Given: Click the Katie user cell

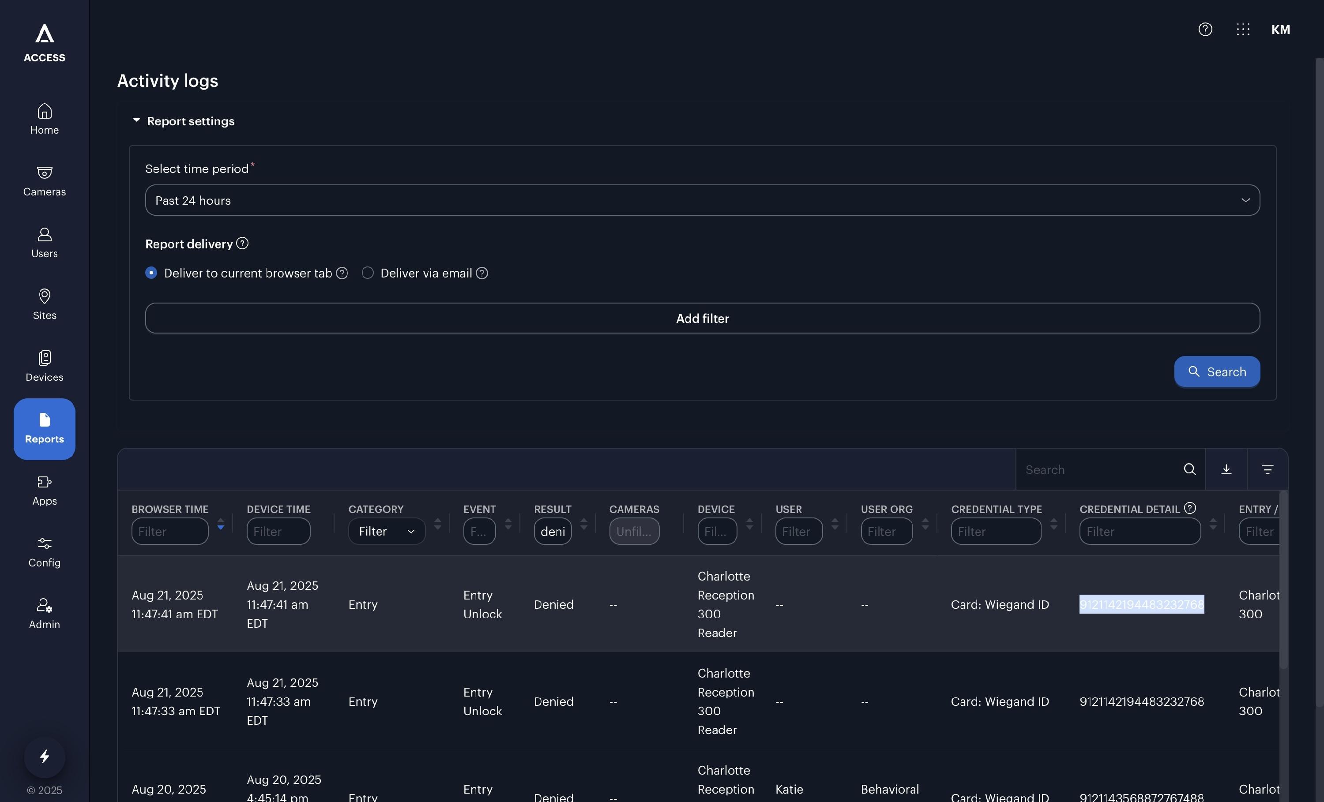Looking at the screenshot, I should click(x=790, y=789).
